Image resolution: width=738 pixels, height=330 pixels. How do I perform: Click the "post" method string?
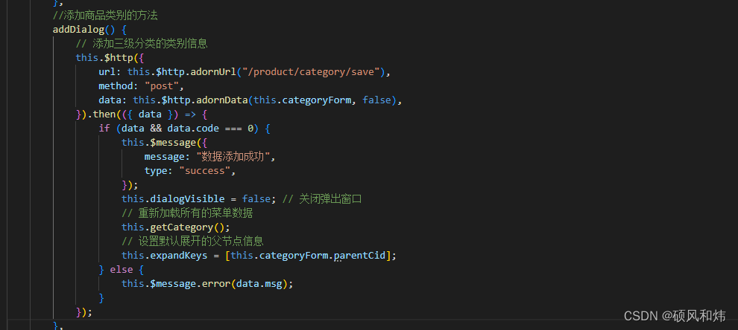(x=162, y=86)
